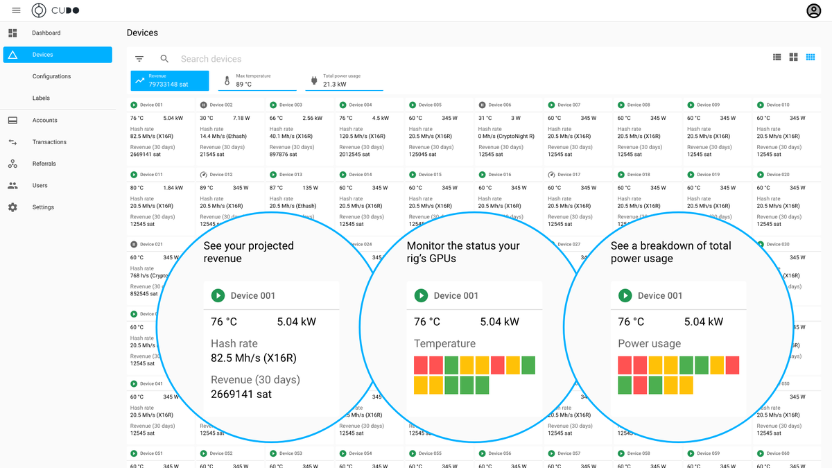The image size is (832, 468).
Task: Open the Device 009 card title
Action: pyautogui.click(x=708, y=105)
